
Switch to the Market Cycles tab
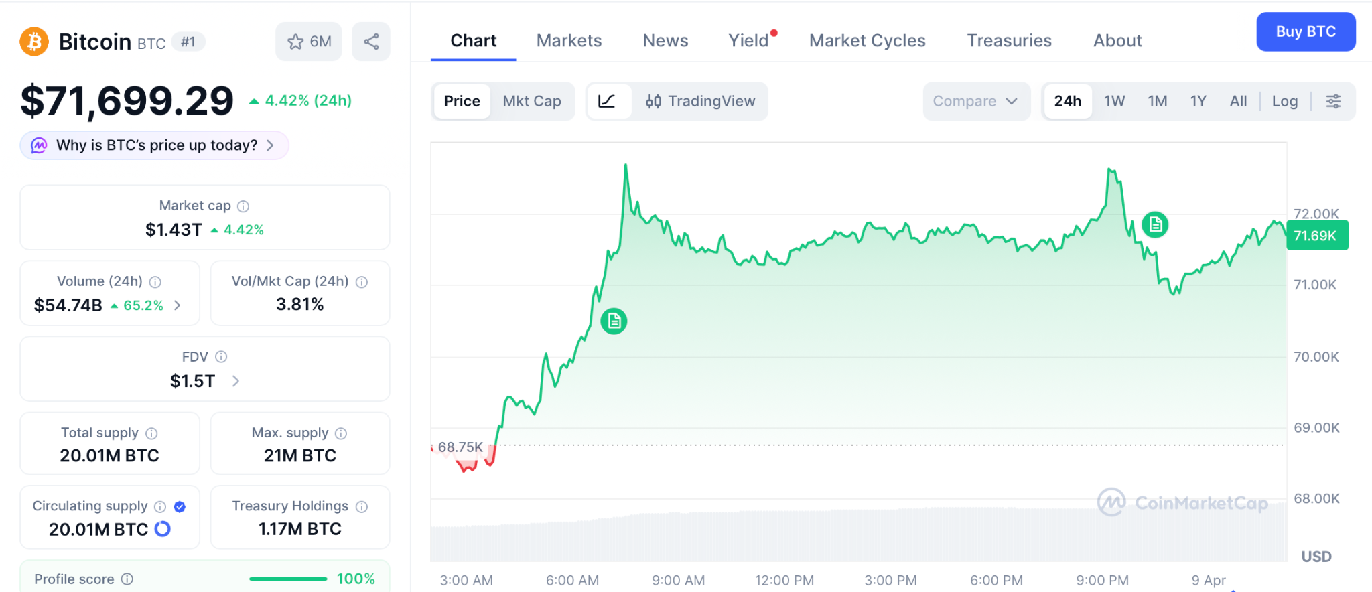(867, 41)
